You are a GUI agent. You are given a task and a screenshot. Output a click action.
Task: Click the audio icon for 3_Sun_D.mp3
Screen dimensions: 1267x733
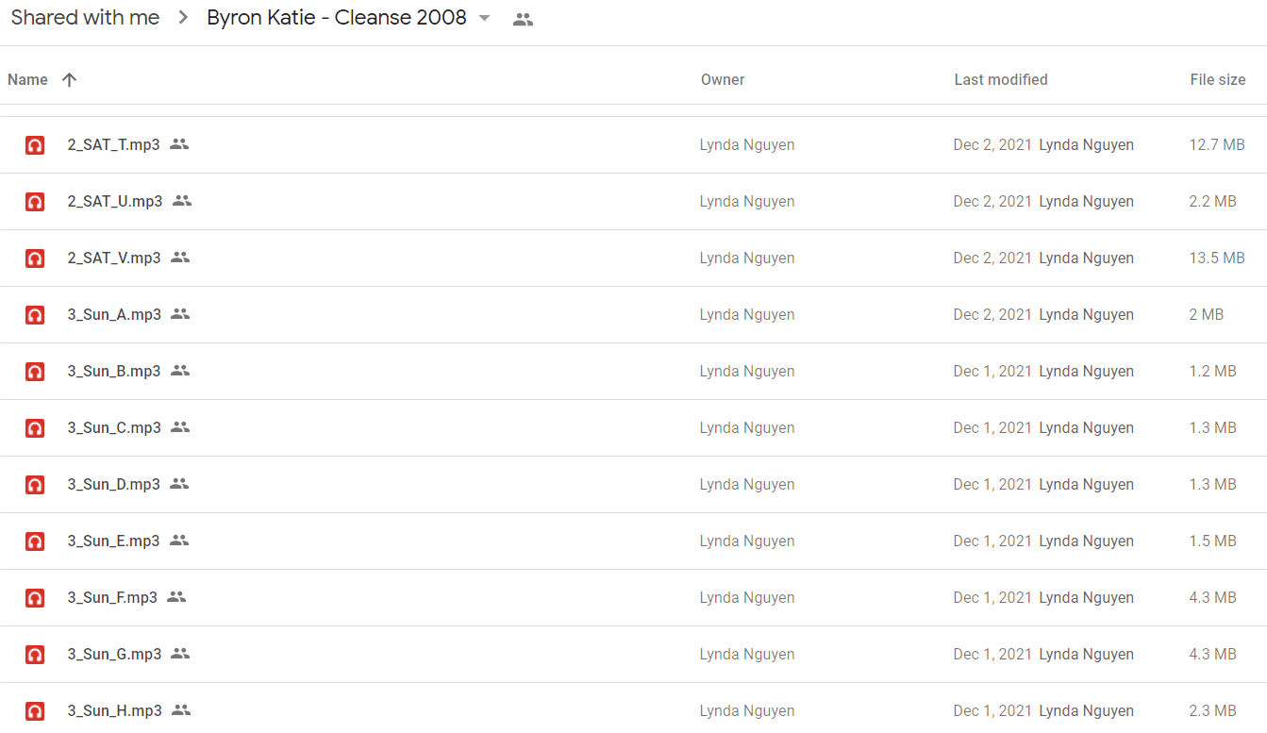point(35,485)
